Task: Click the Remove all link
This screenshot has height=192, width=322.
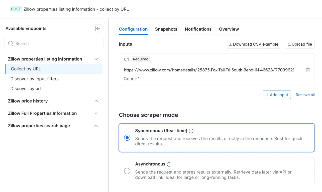Action: point(305,95)
